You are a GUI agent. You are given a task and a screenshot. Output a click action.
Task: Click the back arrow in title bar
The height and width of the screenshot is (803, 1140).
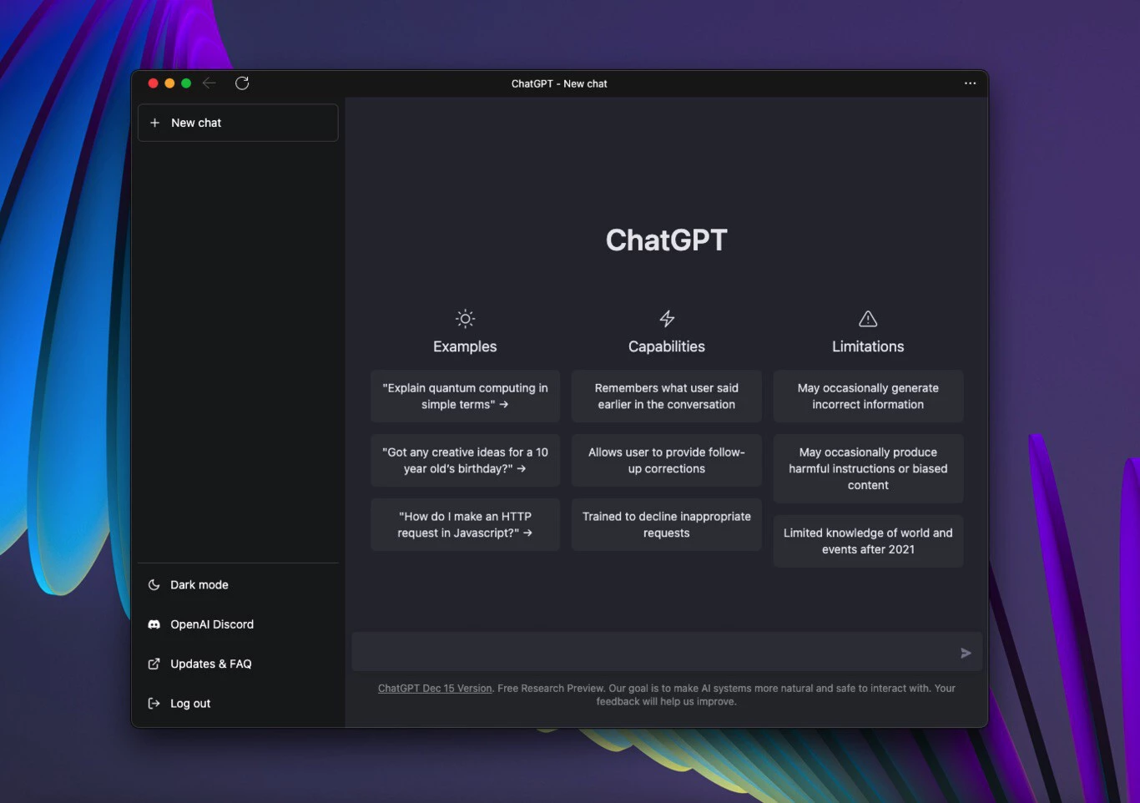pyautogui.click(x=209, y=83)
